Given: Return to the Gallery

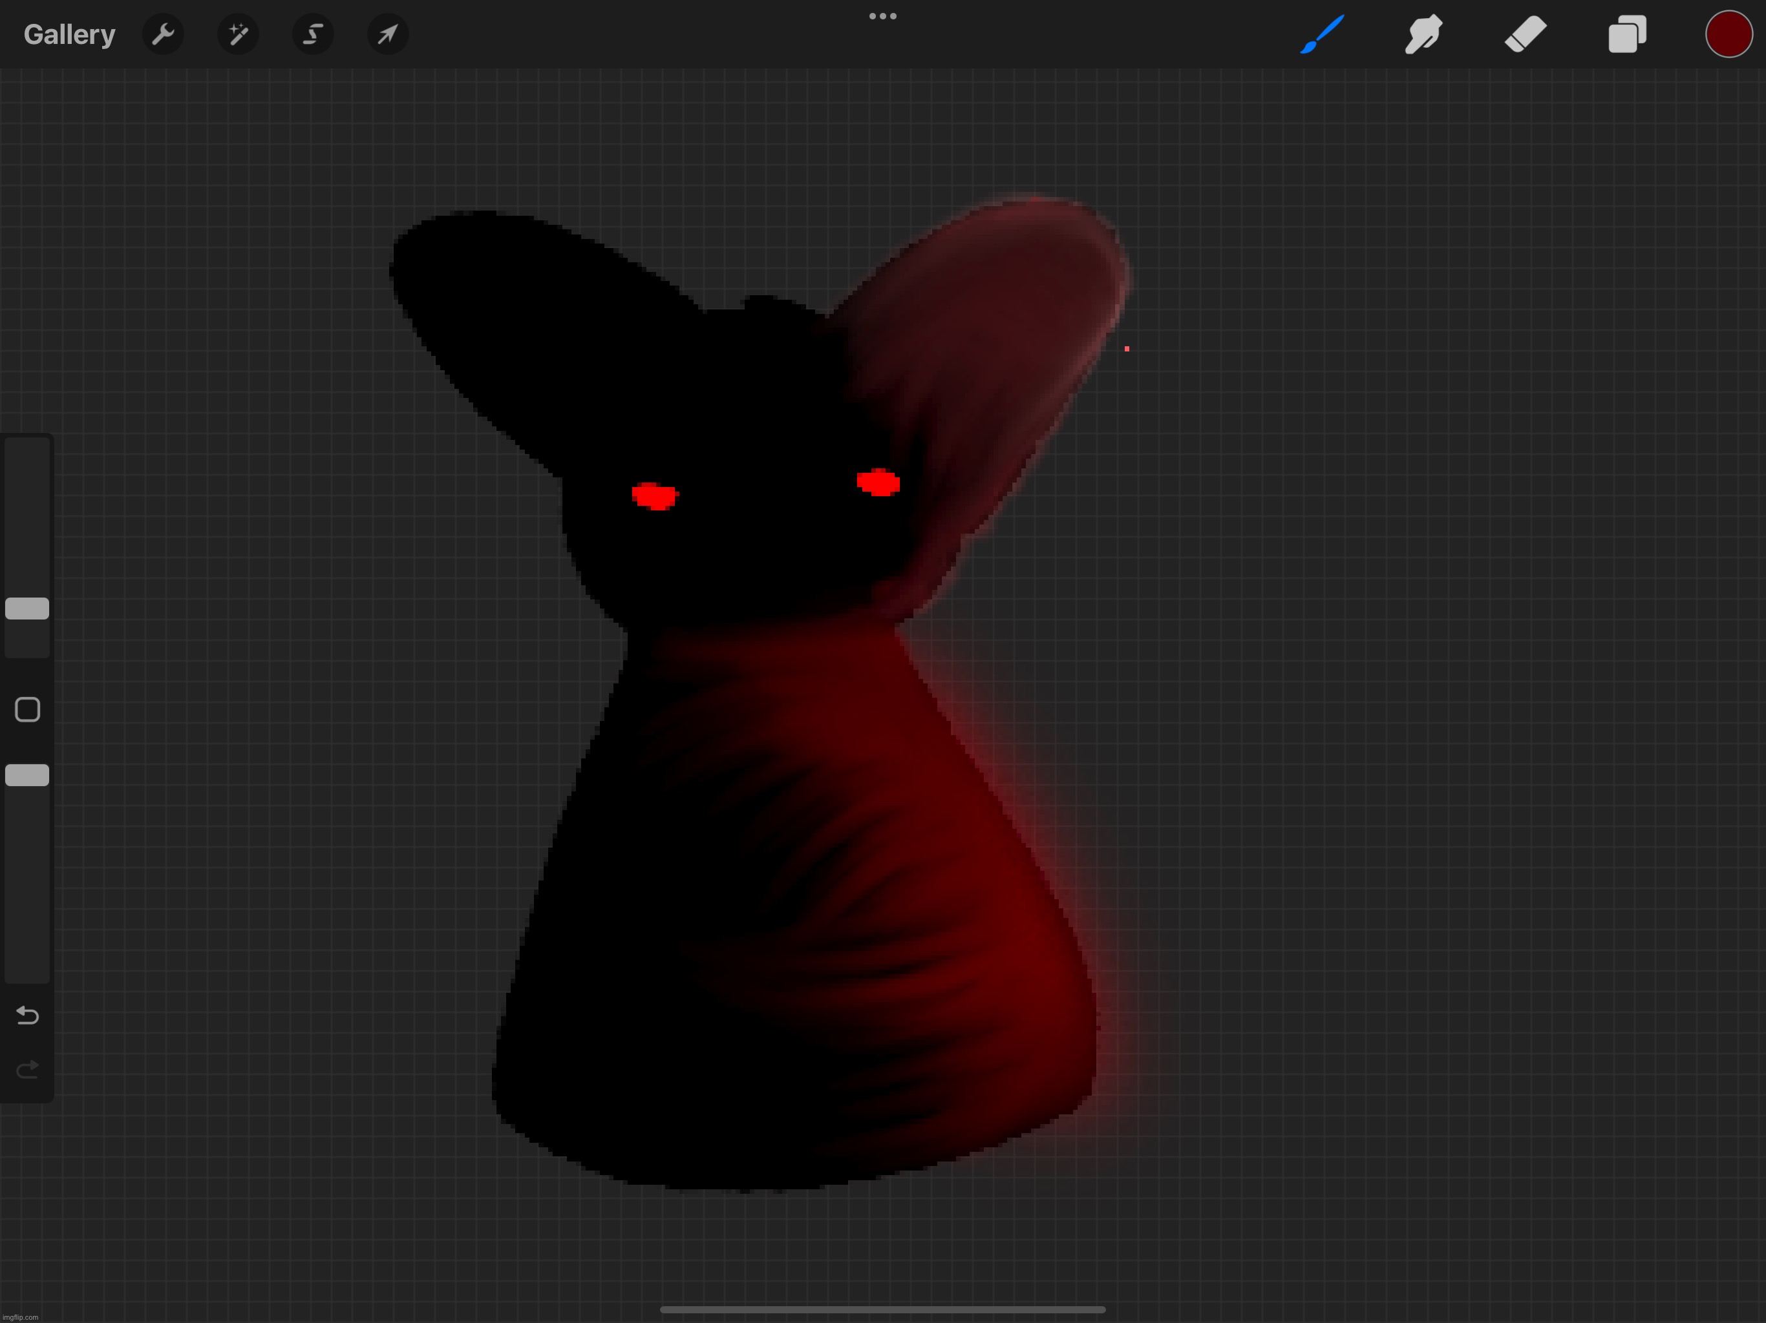Looking at the screenshot, I should pos(69,34).
